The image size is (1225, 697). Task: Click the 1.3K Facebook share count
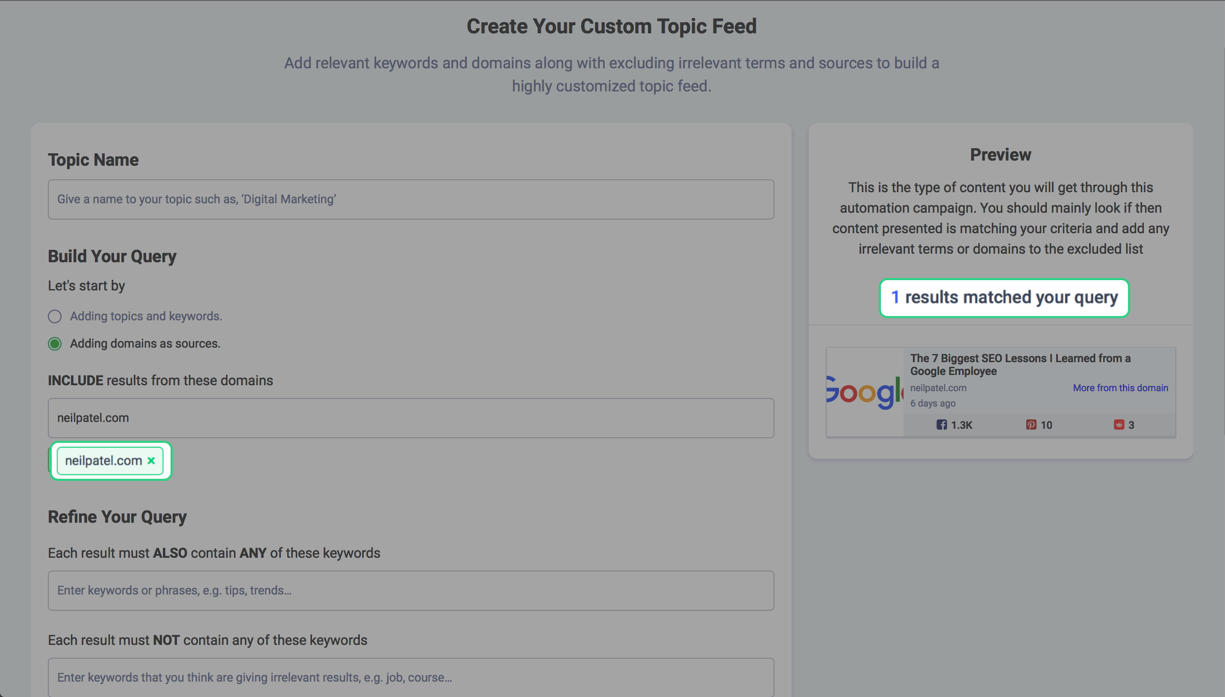pyautogui.click(x=962, y=425)
